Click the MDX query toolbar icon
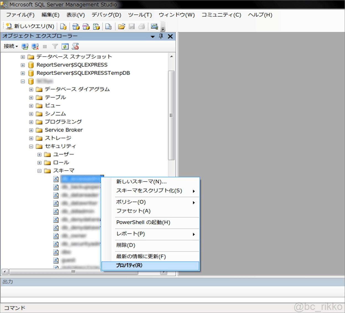345x313 pixels. pyautogui.click(x=76, y=27)
